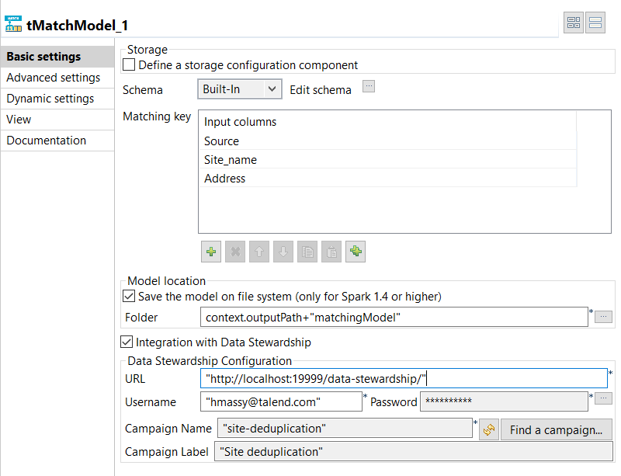Refresh the campaign name
Screen dimensions: 621x476
(x=488, y=429)
